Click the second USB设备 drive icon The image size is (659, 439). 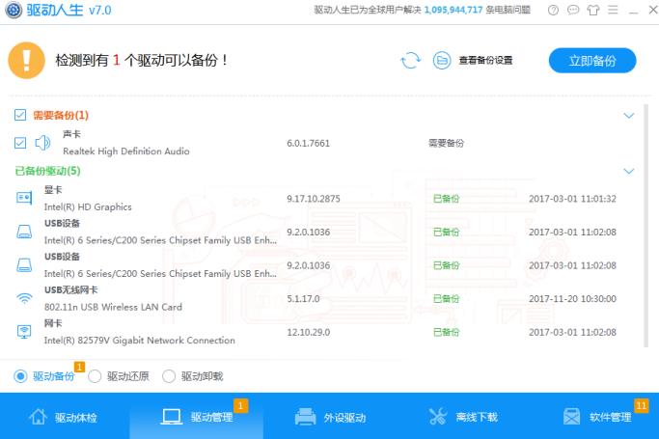[24, 265]
